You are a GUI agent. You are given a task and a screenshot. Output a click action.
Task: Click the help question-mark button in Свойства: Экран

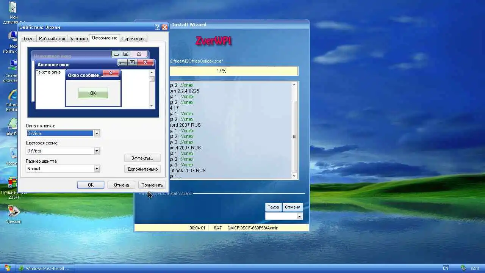158,27
